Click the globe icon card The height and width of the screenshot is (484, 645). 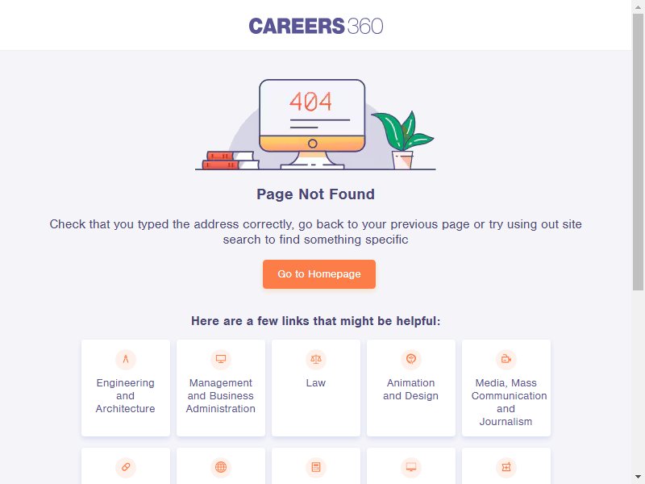coord(221,466)
